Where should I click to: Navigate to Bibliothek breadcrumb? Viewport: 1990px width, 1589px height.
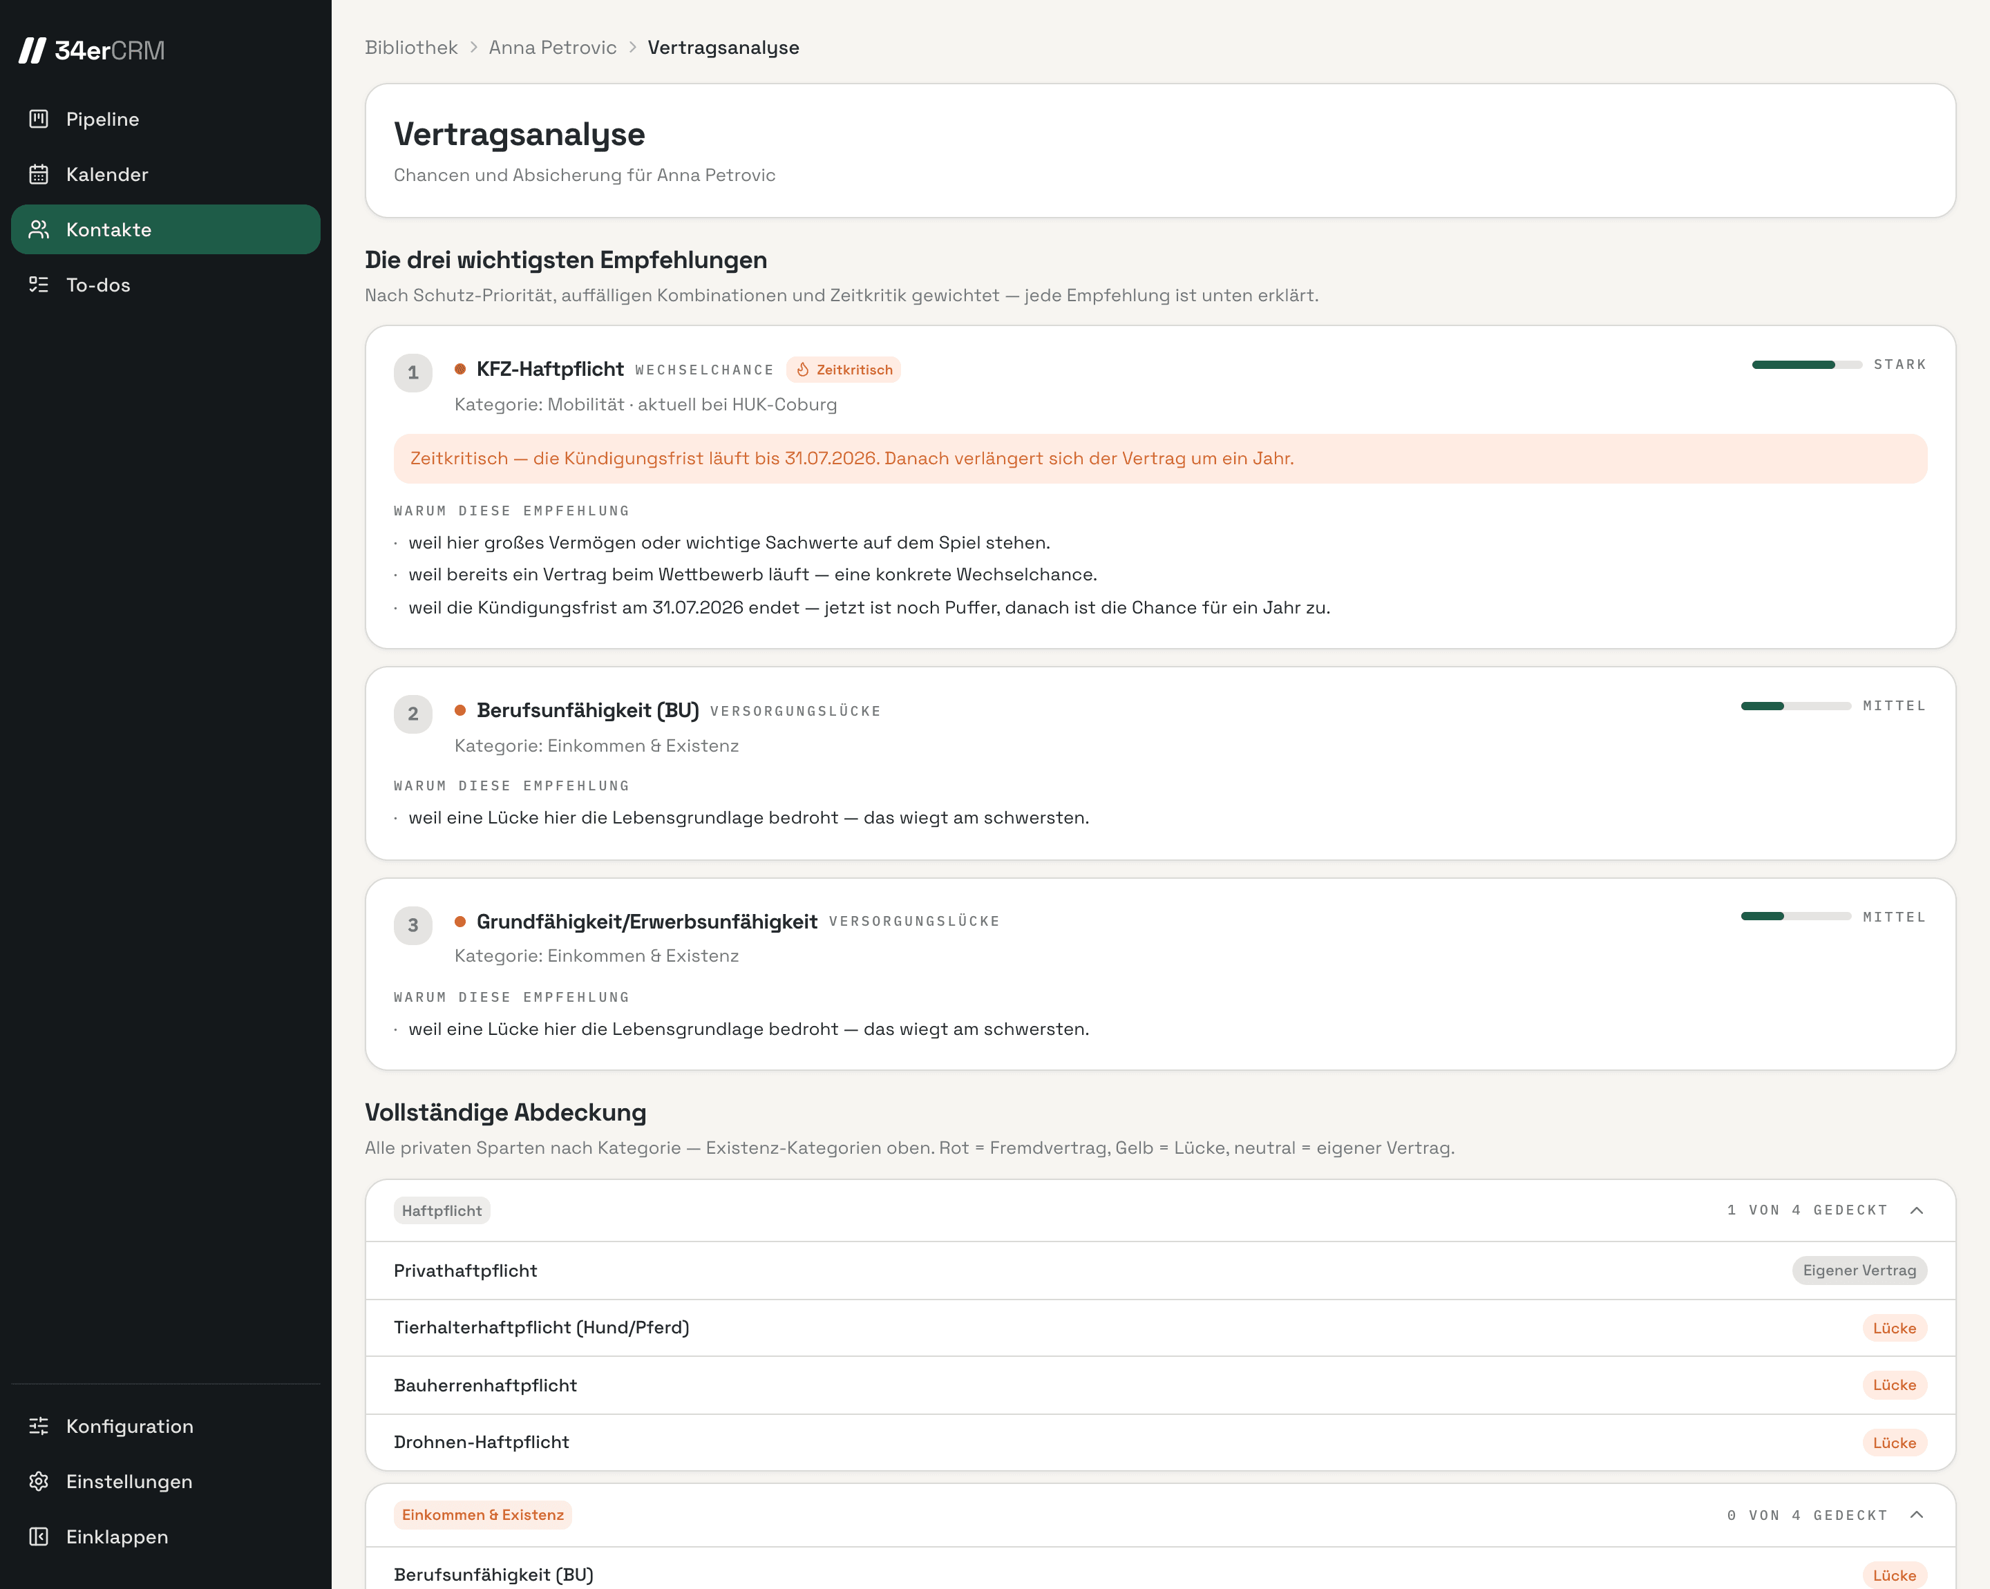click(x=410, y=48)
